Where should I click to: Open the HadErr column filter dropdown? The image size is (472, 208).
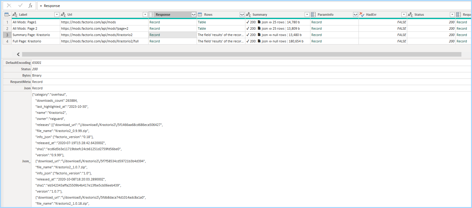404,15
